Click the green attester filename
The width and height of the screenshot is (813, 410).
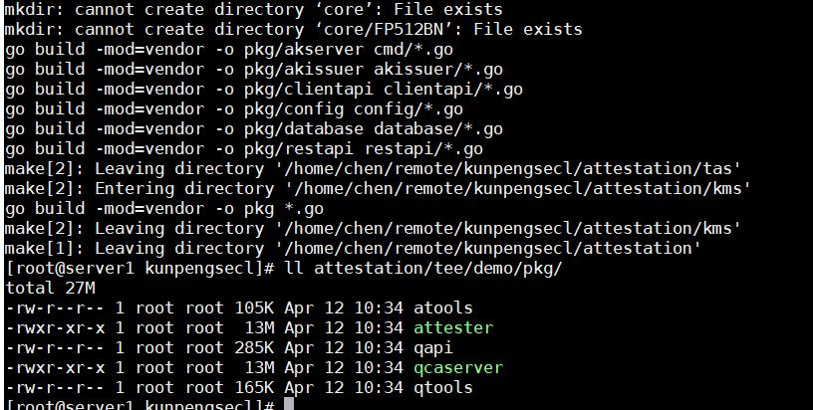453,327
